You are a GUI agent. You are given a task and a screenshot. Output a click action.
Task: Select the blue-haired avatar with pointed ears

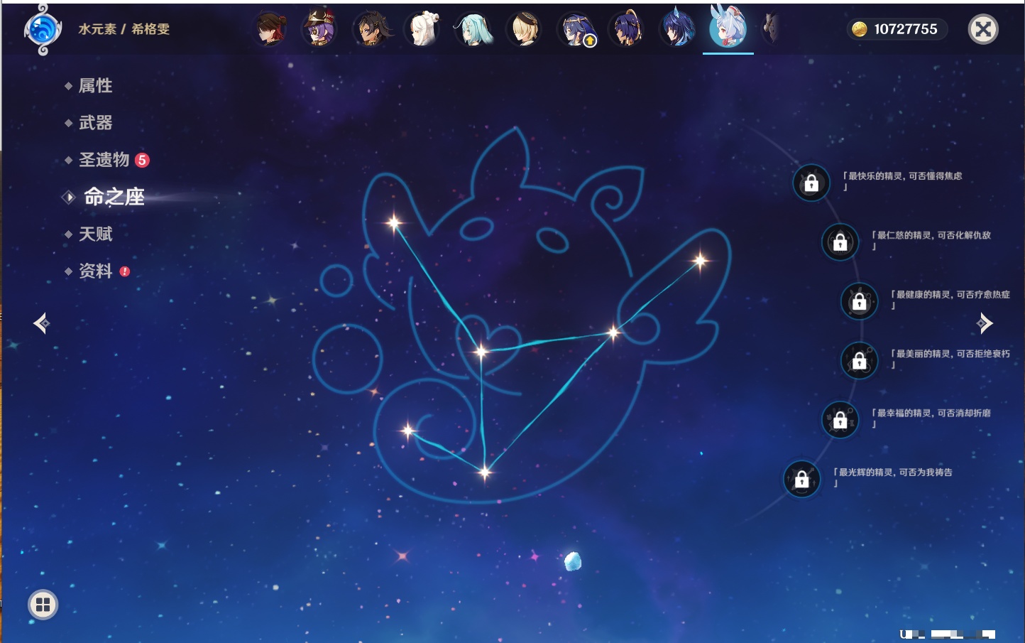point(678,29)
